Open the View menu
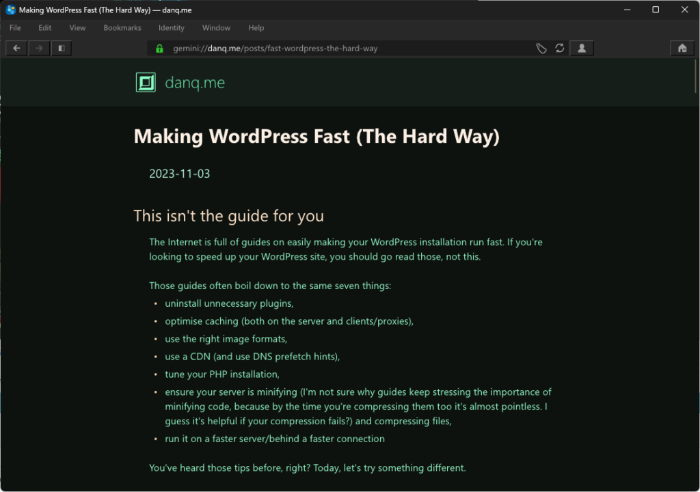The height and width of the screenshot is (492, 700). click(77, 27)
